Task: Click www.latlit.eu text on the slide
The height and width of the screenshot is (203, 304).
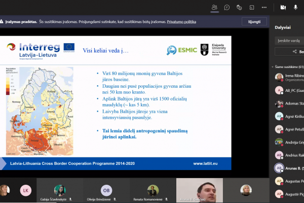Action: coord(205,163)
